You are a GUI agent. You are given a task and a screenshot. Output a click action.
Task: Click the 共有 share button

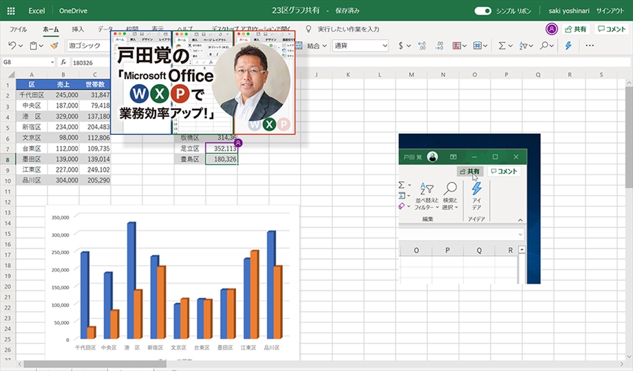tap(576, 29)
